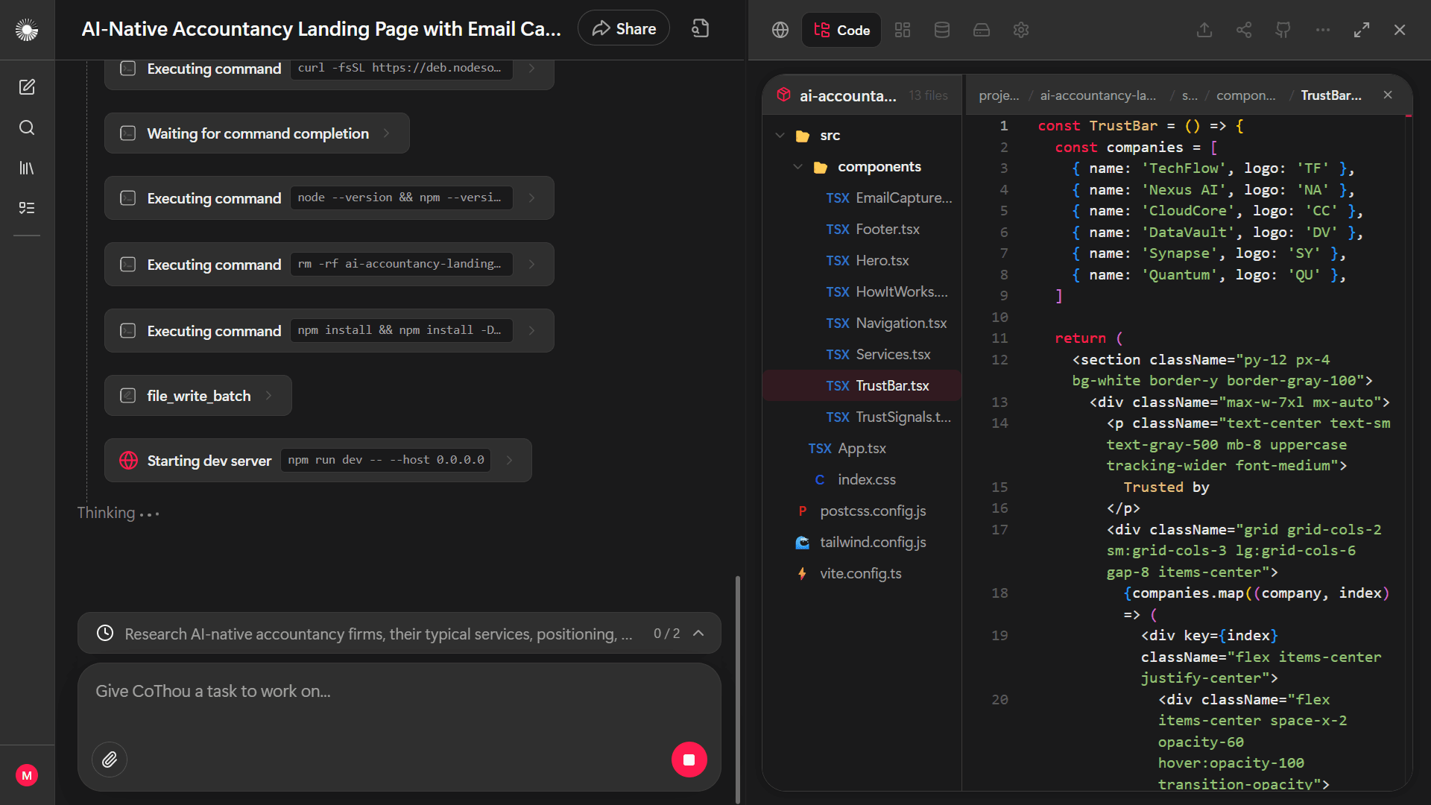
Task: Open the settings gear icon
Action: point(1020,30)
